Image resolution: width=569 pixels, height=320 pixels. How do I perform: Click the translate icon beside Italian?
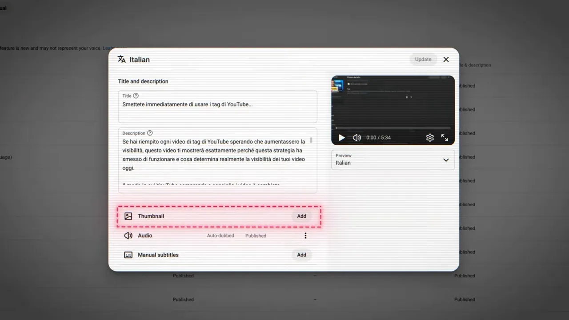pos(121,59)
